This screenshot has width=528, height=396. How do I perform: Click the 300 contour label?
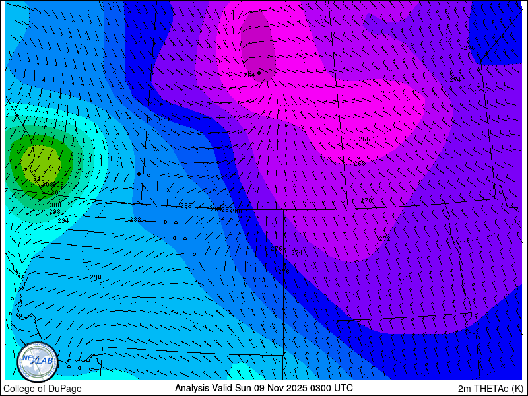click(55, 205)
